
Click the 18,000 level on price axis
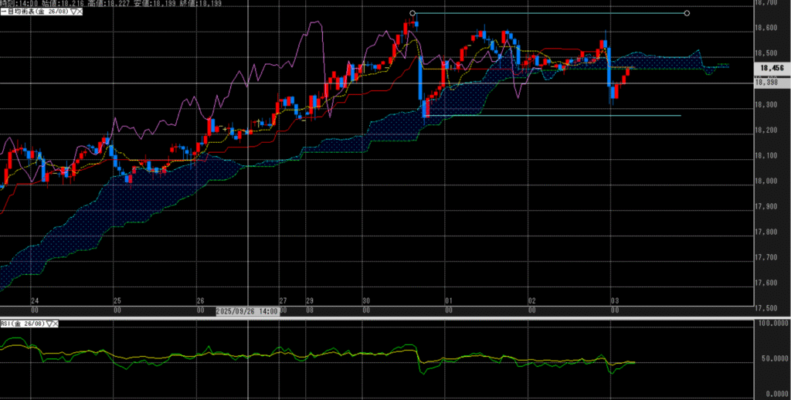(x=769, y=181)
